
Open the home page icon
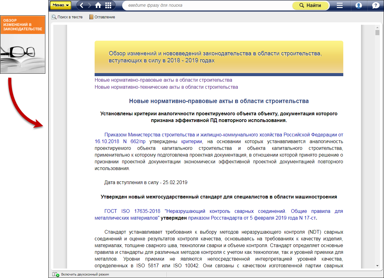tap(98, 5)
